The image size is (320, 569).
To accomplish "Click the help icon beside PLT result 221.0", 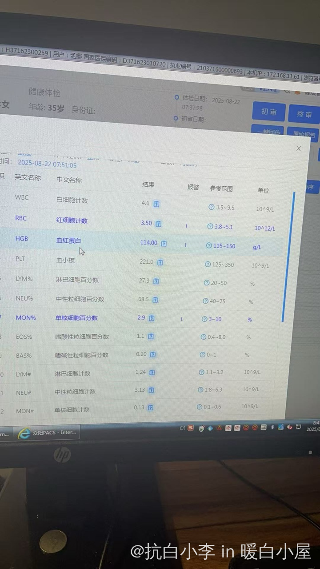I will 160,263.
